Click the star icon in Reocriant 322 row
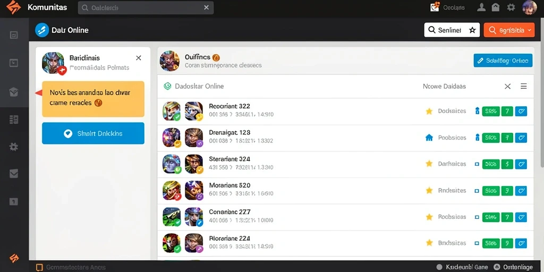 [x=429, y=112]
